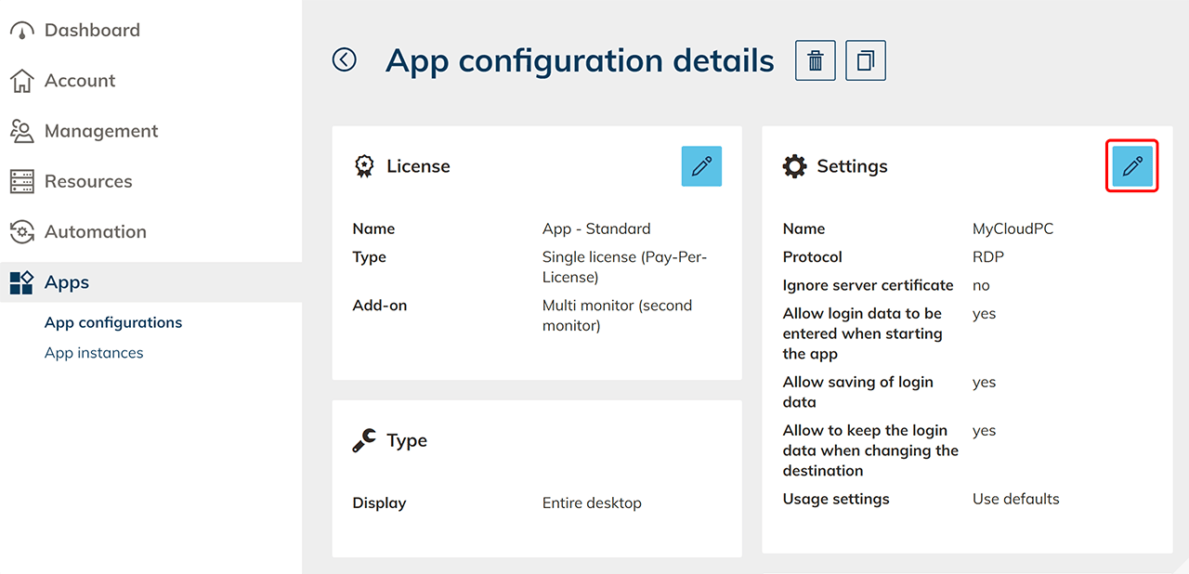Click the Automation gear icon
The image size is (1189, 574).
21,231
